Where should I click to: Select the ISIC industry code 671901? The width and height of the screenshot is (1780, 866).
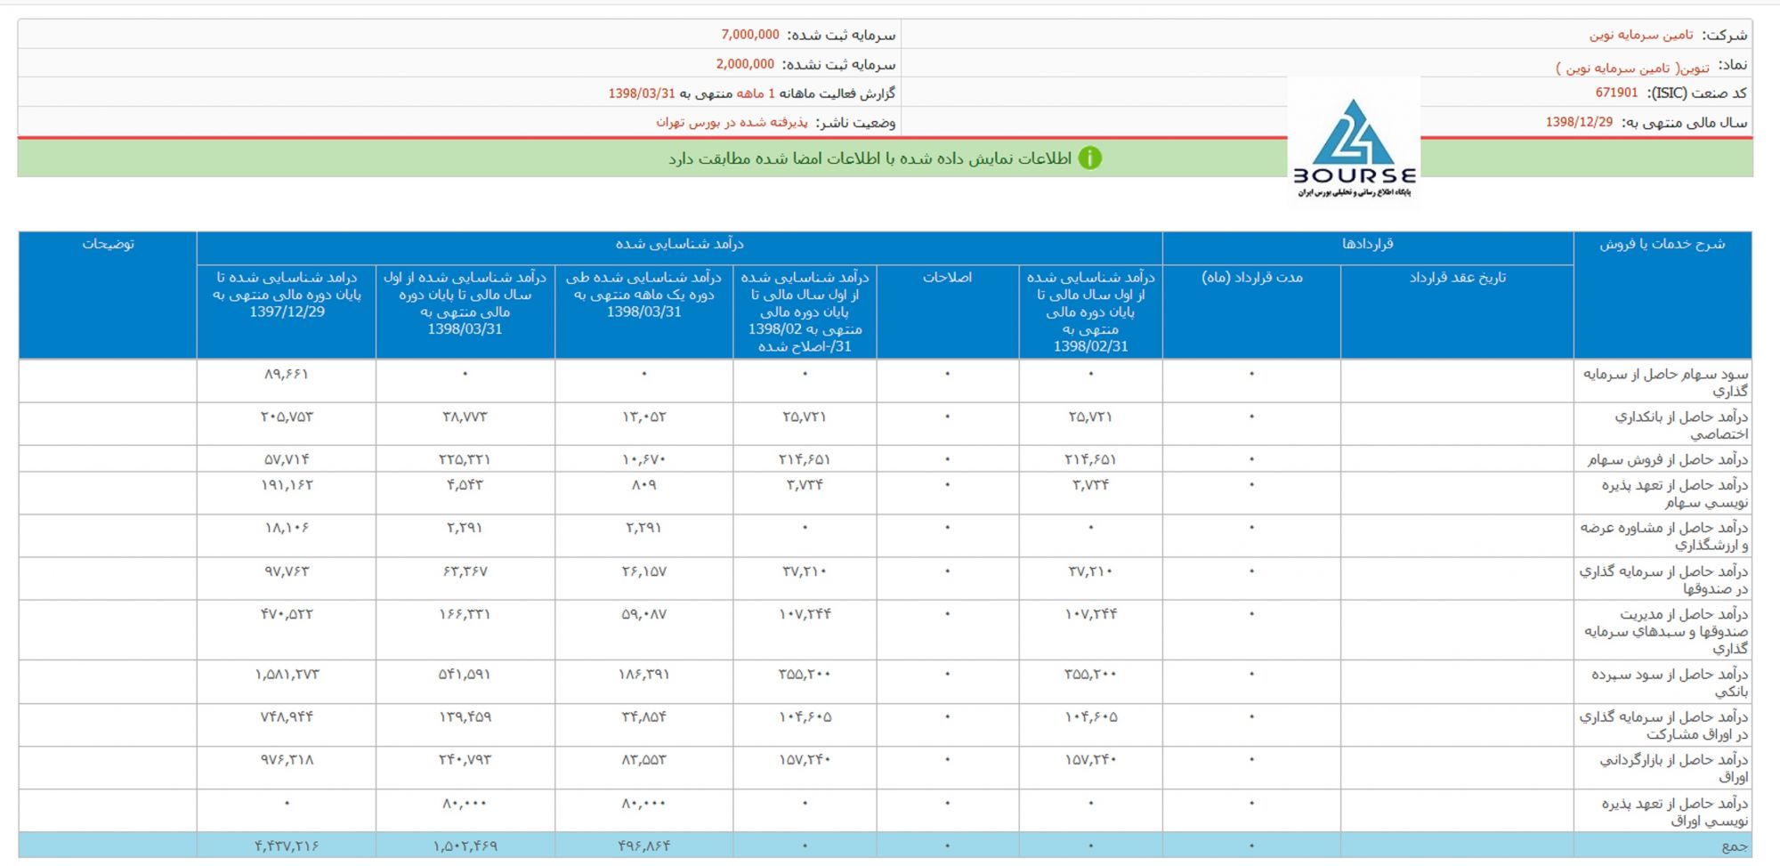(x=1616, y=93)
